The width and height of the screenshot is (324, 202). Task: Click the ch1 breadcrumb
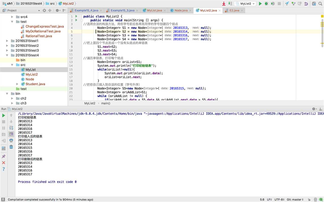7,4
